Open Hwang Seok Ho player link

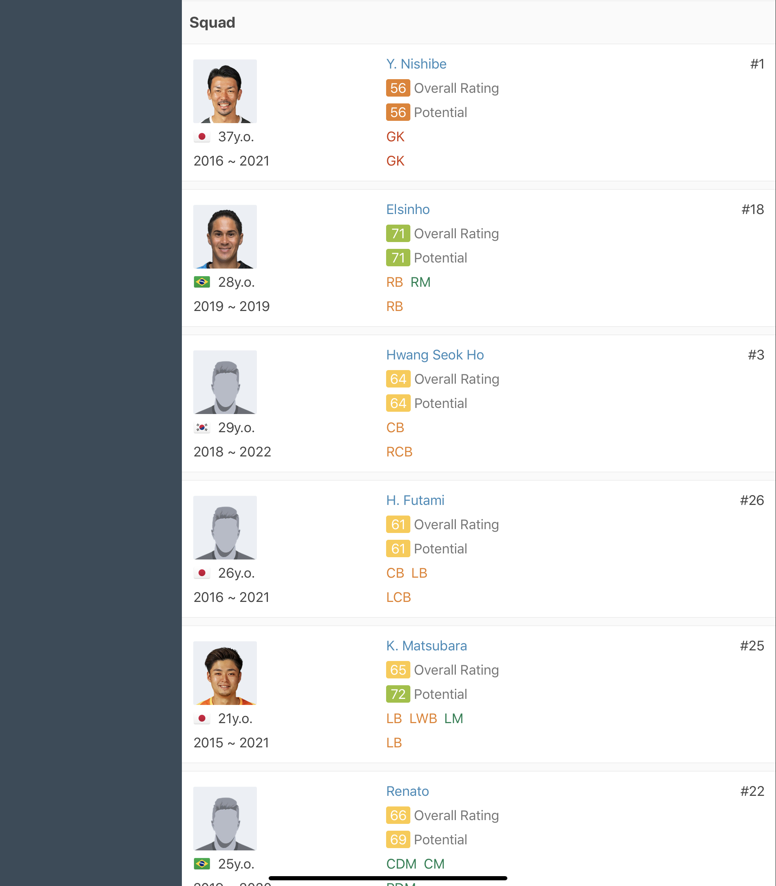[435, 355]
